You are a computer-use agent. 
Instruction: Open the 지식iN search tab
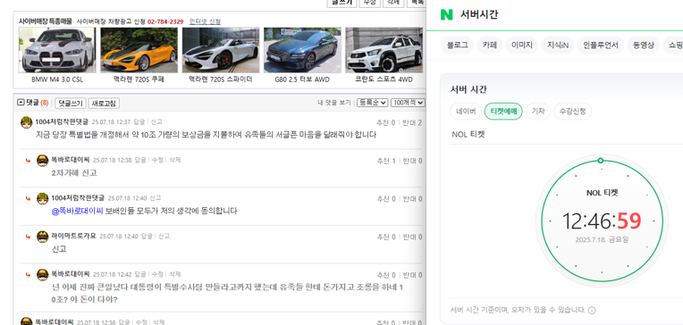coord(558,45)
